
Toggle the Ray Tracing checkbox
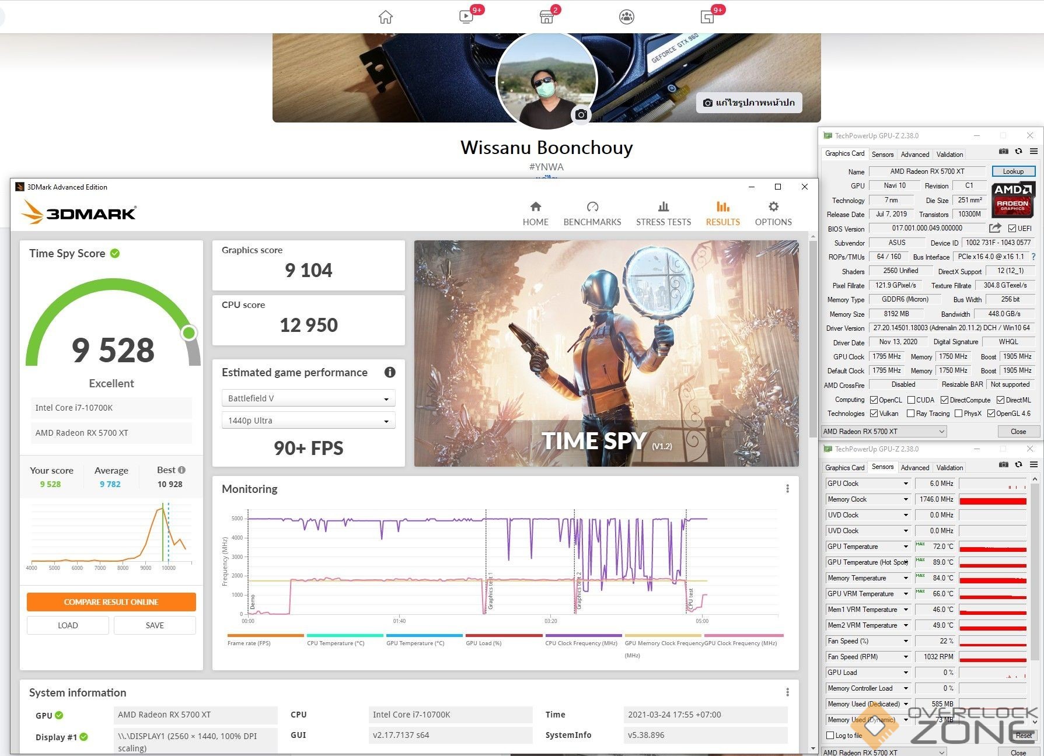(910, 414)
